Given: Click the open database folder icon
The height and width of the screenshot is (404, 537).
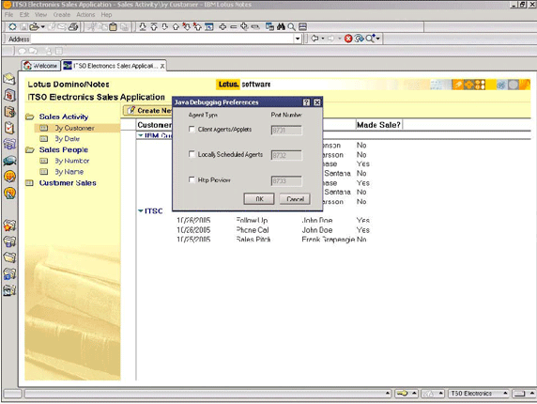Looking at the screenshot, I should [34, 26].
